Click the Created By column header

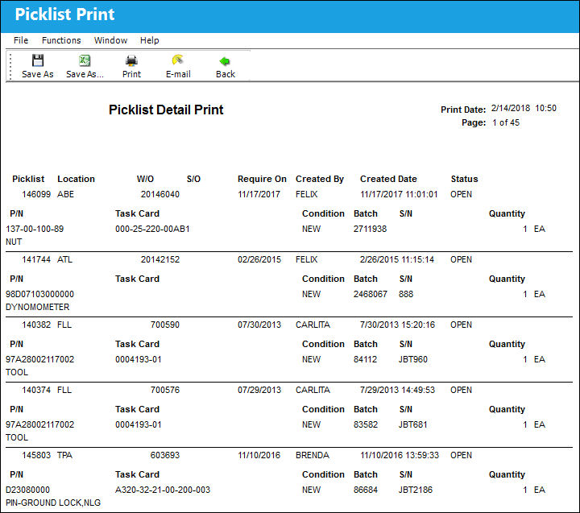click(x=320, y=179)
